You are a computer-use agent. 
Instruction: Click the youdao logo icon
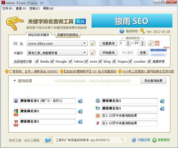tap(98, 123)
